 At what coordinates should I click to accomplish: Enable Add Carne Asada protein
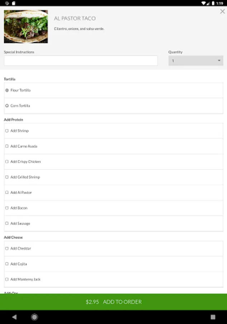coord(7,147)
